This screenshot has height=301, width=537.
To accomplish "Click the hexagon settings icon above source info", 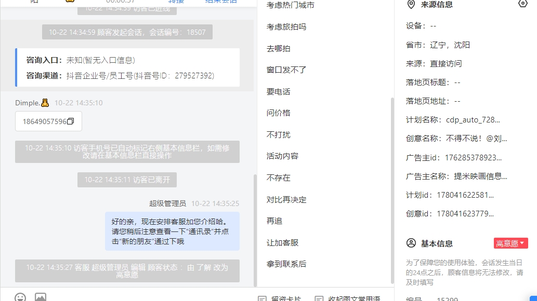I will point(522,4).
